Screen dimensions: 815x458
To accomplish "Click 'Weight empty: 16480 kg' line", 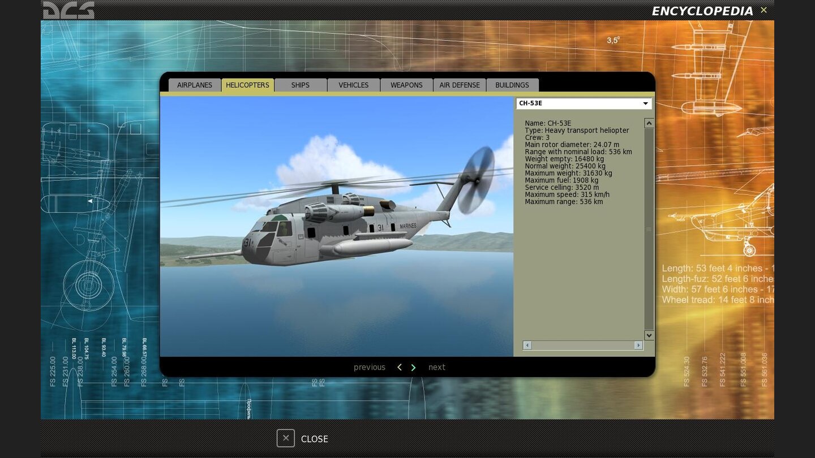I will point(563,159).
